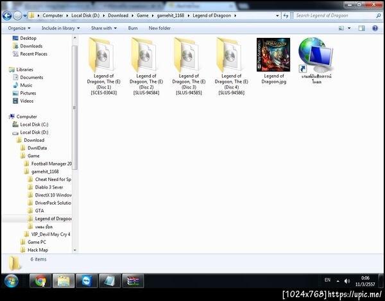The image size is (385, 301).
Task: Open WinRAR from the taskbar
Action: tap(133, 280)
